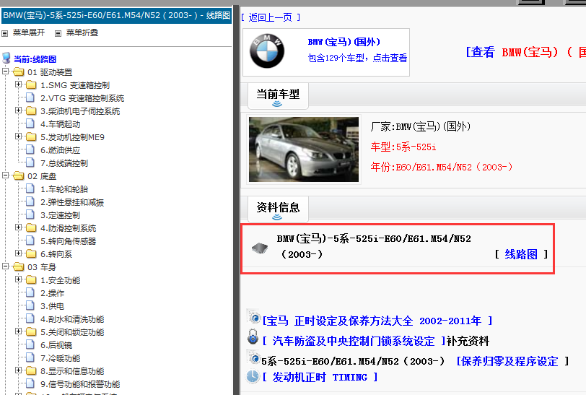Screen dimensions: 586x395
Task: Click the folder icon of 3.柴油机电子伺控系统
Action: click(x=31, y=110)
